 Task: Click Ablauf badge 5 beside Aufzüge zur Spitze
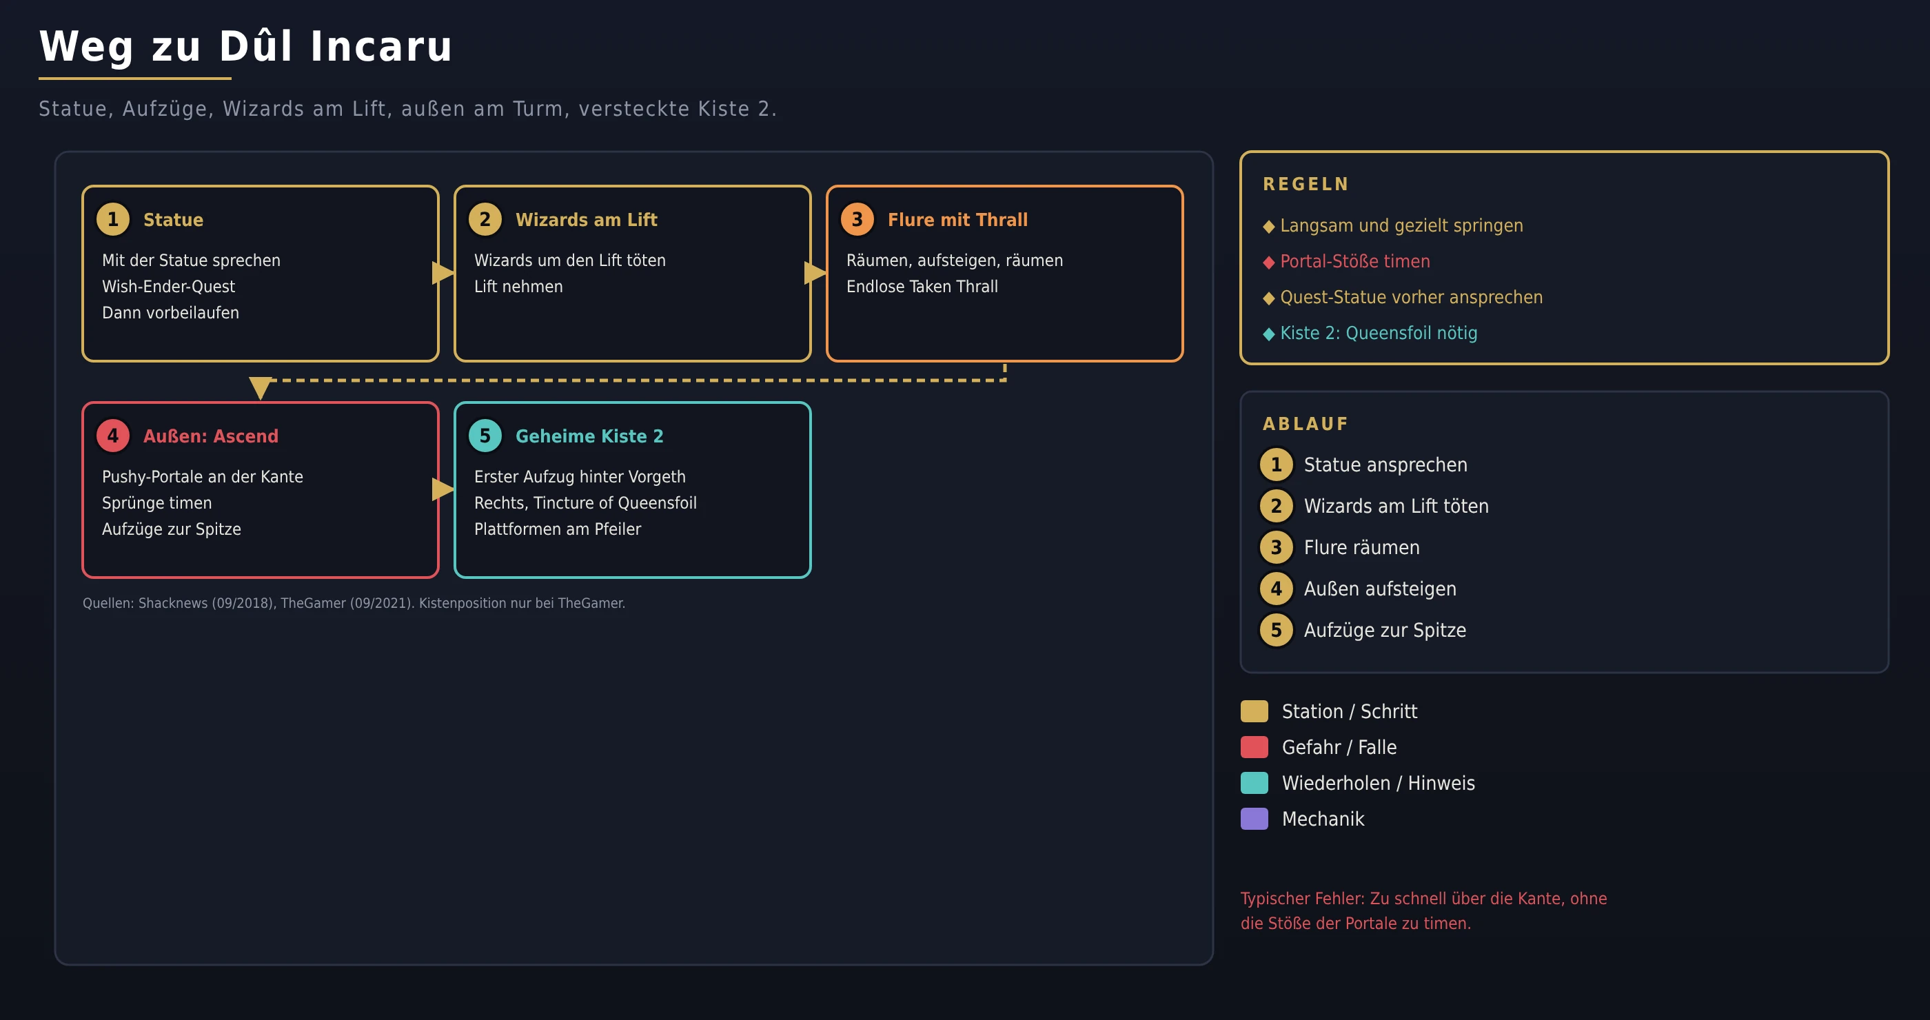click(x=1276, y=630)
